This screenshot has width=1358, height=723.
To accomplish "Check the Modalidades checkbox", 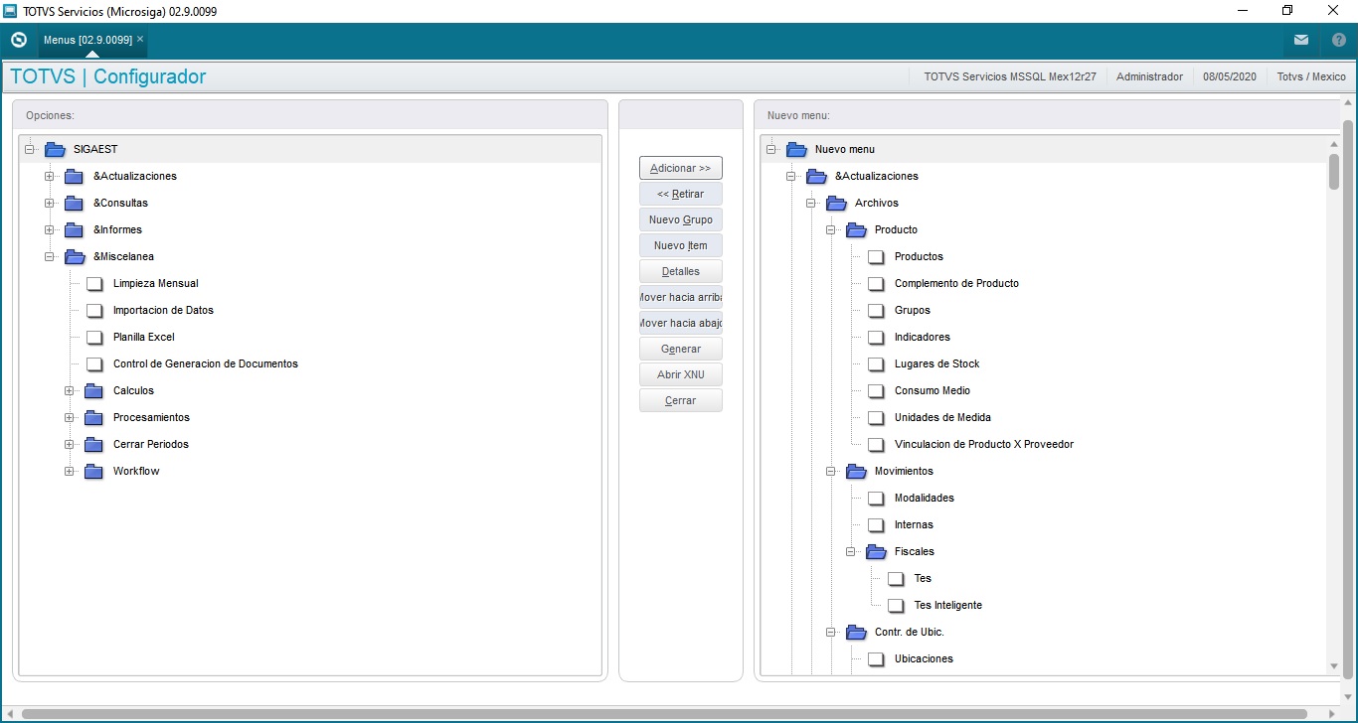I will [x=876, y=498].
